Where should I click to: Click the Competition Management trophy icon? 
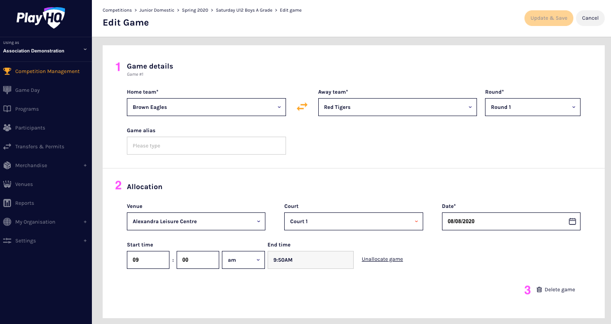click(7, 71)
